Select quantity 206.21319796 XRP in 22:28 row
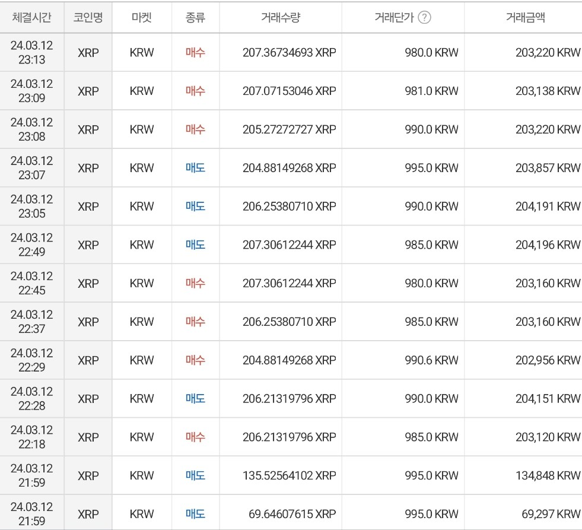 point(289,398)
